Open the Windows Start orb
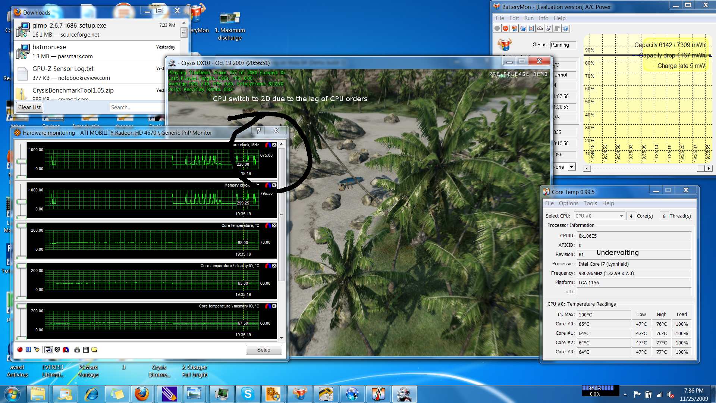Viewport: 716px width, 403px height. pos(12,394)
